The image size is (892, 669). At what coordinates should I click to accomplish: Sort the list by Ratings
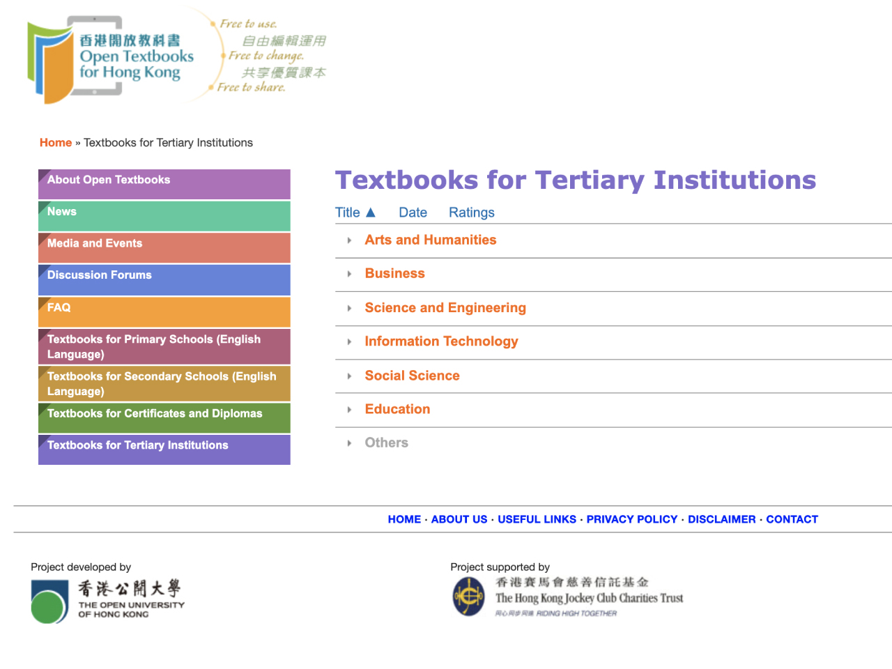pyautogui.click(x=471, y=213)
